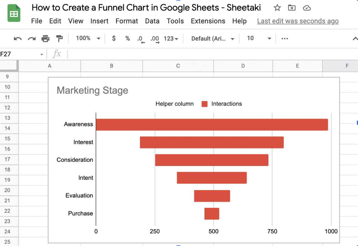Open the Insert menu
The width and height of the screenshot is (358, 246).
click(x=99, y=21)
